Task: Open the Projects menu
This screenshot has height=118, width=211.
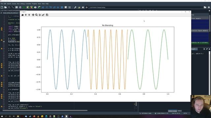Action: pyautogui.click(x=34, y=4)
